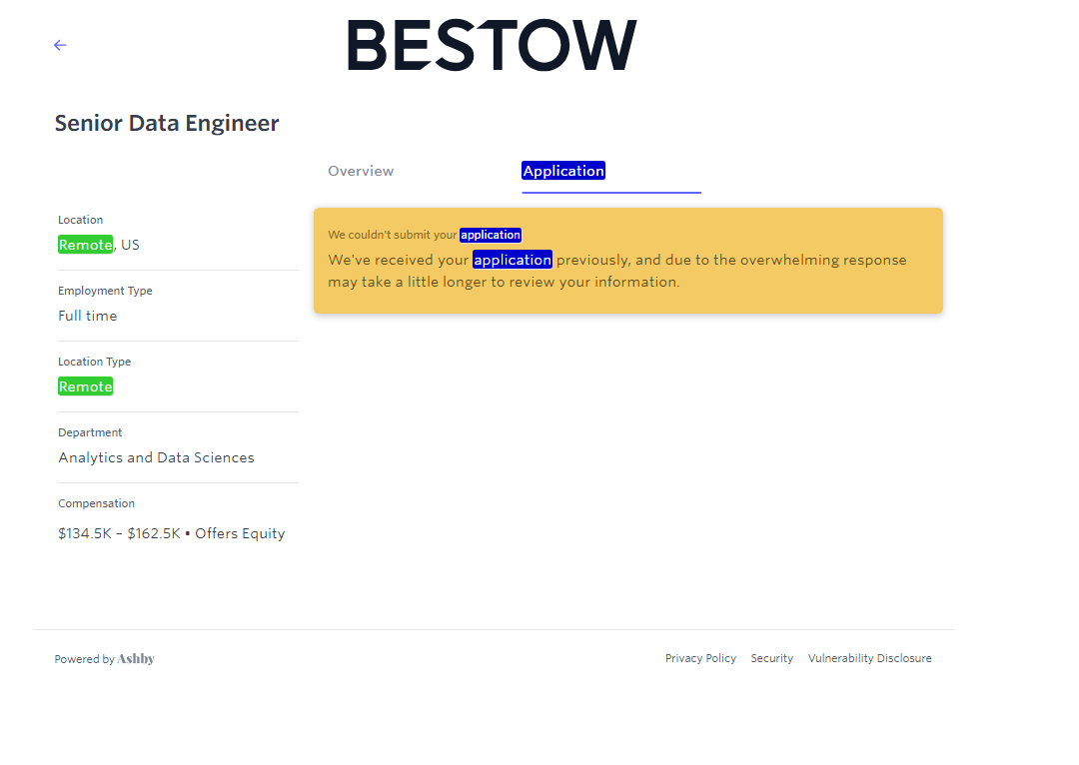
Task: Click the Remote value under Location Type
Action: click(x=86, y=386)
